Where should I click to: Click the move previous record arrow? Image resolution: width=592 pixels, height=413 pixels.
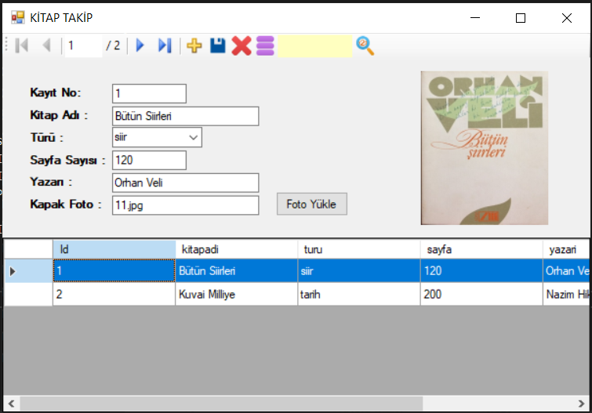point(45,45)
